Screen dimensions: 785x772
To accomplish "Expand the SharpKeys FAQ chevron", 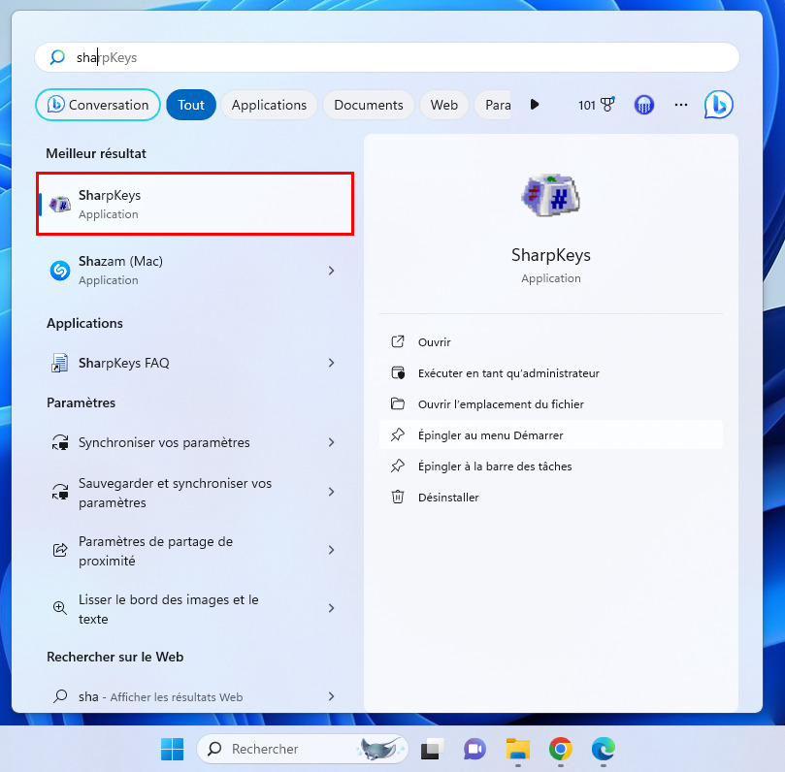I will point(332,363).
